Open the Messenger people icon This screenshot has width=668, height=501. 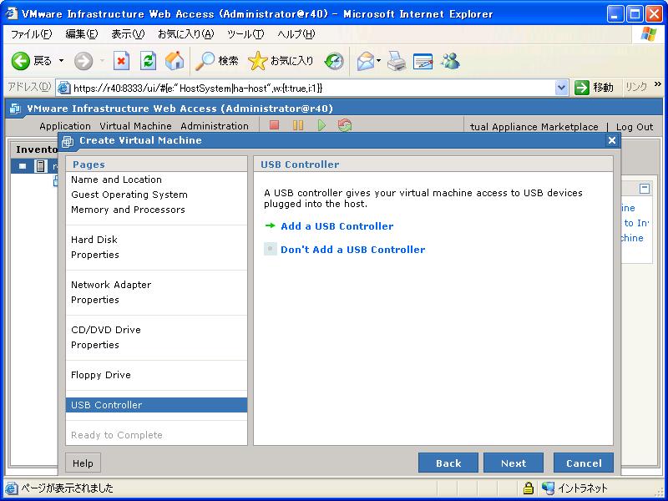(450, 61)
